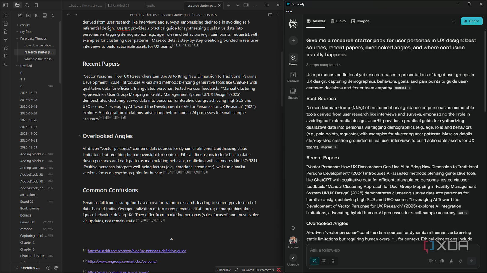Toggle reading view in Obsidian
The image size is (487, 273).
tap(270, 15)
